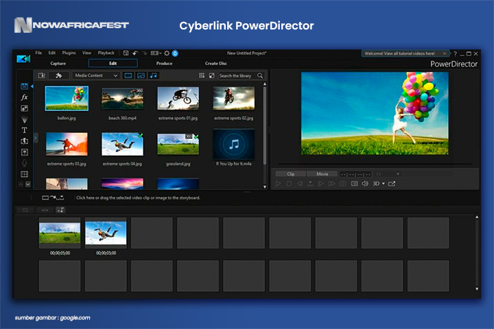Viewport: 494px width, 329px height.
Task: Click the redo arrow icon
Action: [144, 53]
